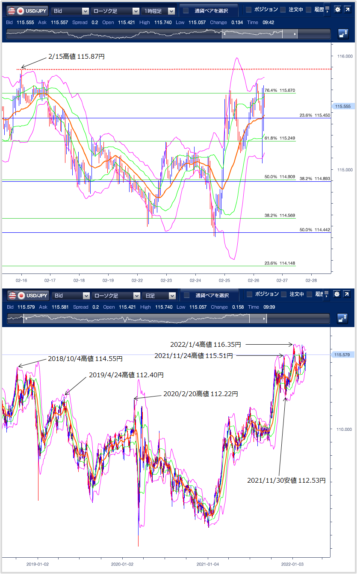The height and width of the screenshot is (574, 357).
Task: Toggle the 注文中 checkbox in top chart
Action: 284,10
